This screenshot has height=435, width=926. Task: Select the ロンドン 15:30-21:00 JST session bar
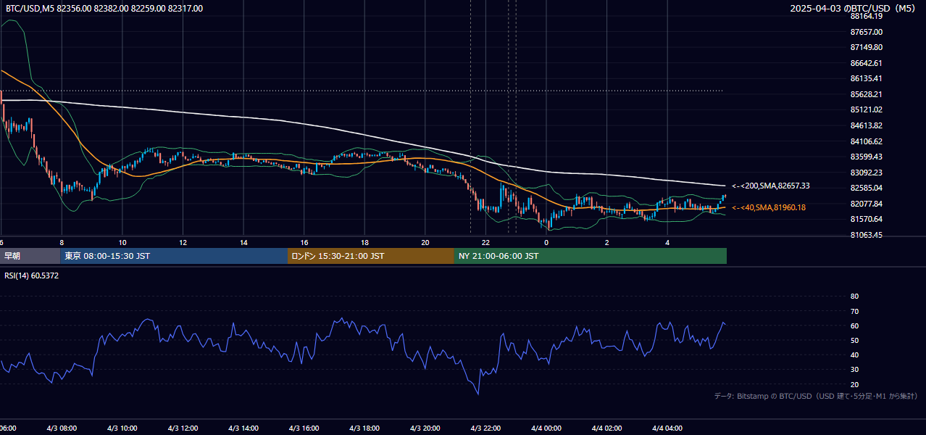371,256
